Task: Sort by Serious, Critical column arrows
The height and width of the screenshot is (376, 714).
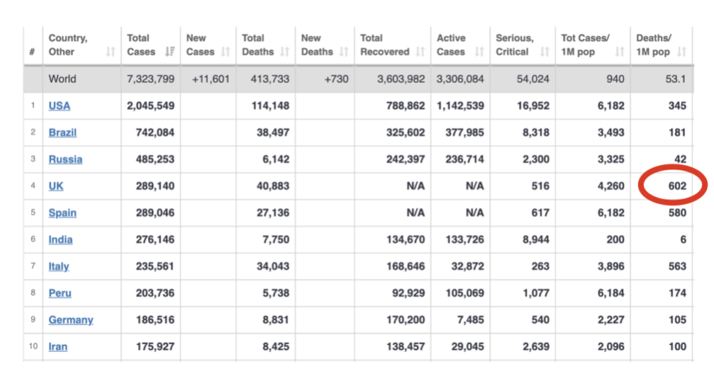Action: tap(544, 52)
